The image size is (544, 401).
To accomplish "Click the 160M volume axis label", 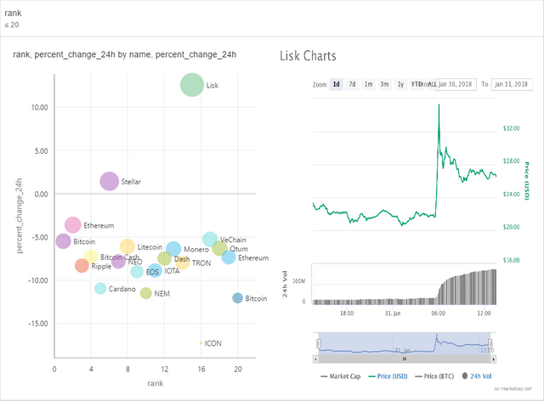I will [298, 281].
